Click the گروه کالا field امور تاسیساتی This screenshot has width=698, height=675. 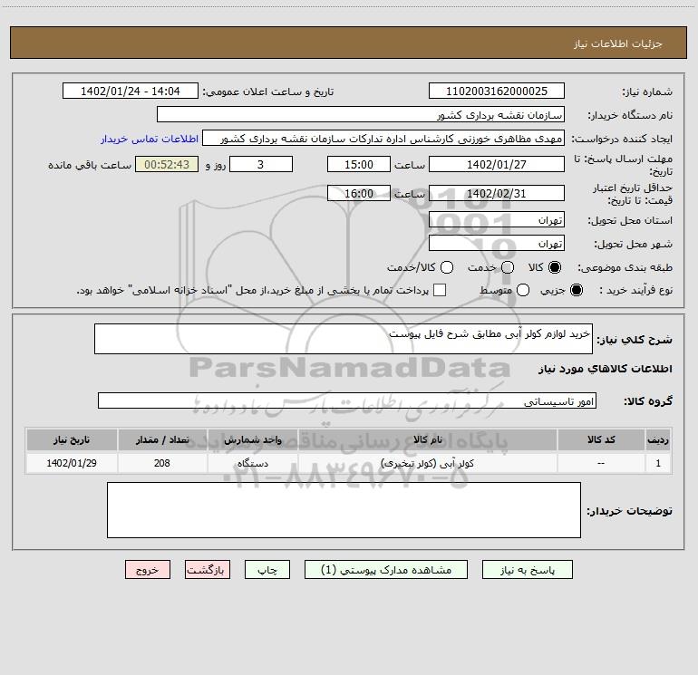point(347,400)
